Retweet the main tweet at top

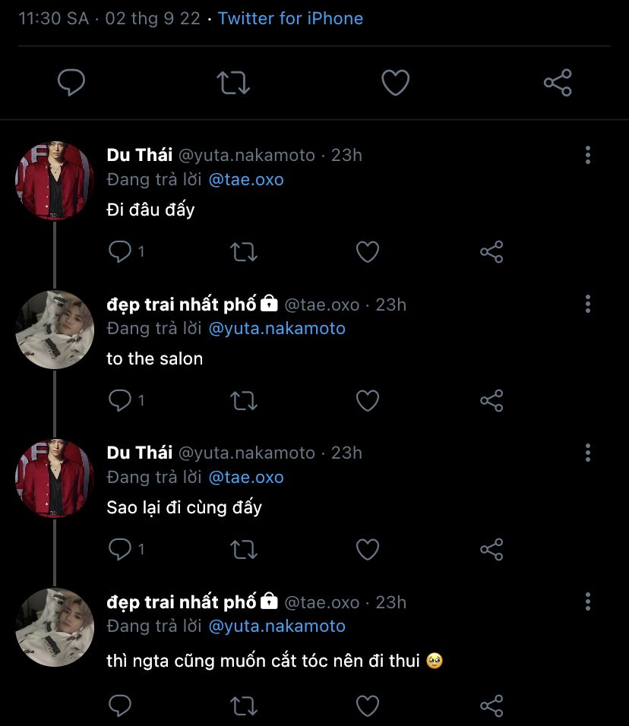pos(233,83)
